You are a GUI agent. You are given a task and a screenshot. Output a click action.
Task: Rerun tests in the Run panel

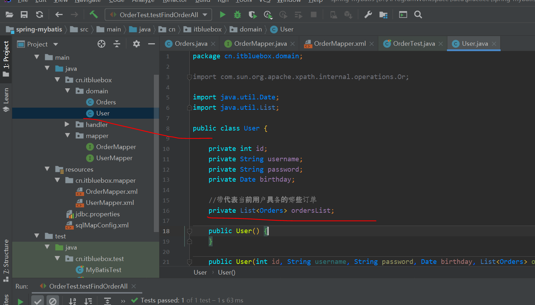click(x=20, y=301)
